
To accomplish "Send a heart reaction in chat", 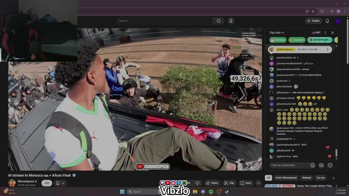I will 330,165.
